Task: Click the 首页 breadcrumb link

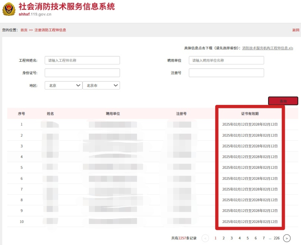Action: 24,30
